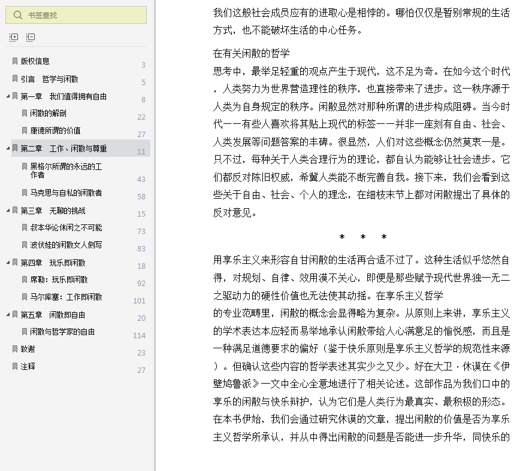Click bookmark icon beside 康德所谓的价值
Viewport: 520px width, 471px height.
pos(24,130)
